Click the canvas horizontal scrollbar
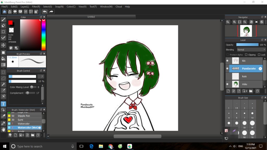Screen dimensions: 267x150 [137, 136]
